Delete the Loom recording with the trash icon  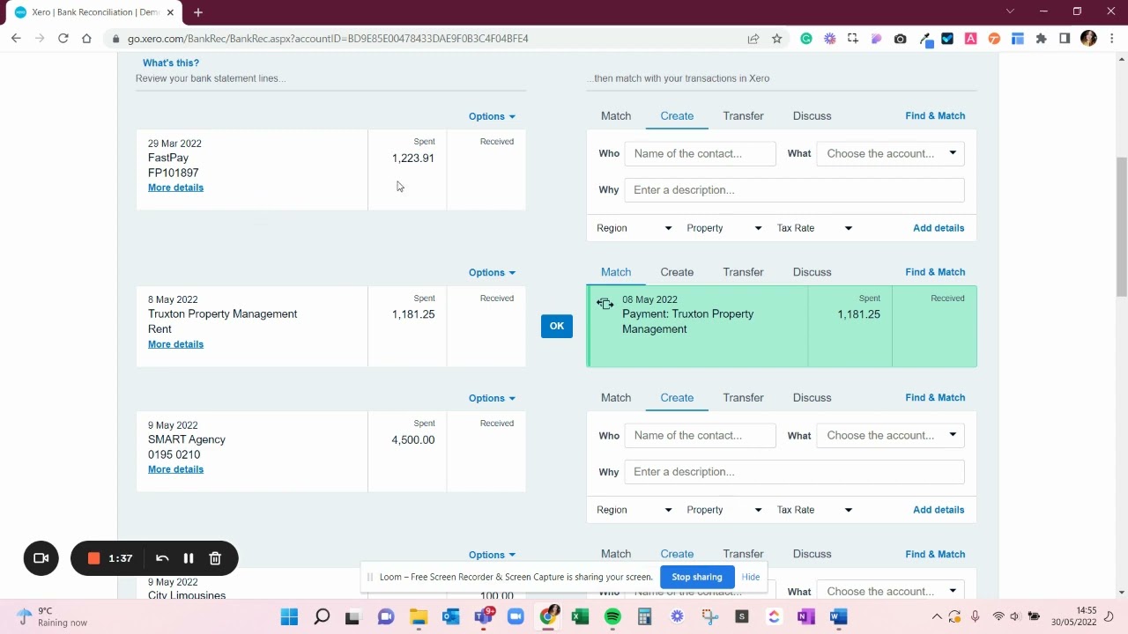pyautogui.click(x=215, y=558)
